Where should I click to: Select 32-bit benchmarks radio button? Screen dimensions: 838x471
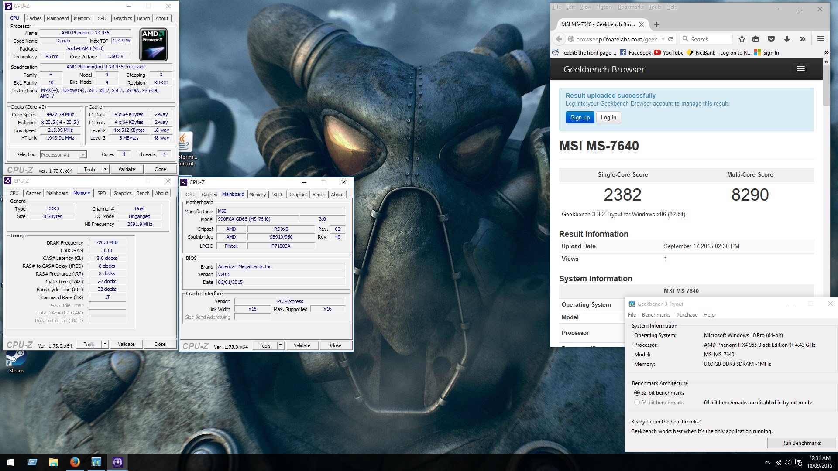(637, 393)
